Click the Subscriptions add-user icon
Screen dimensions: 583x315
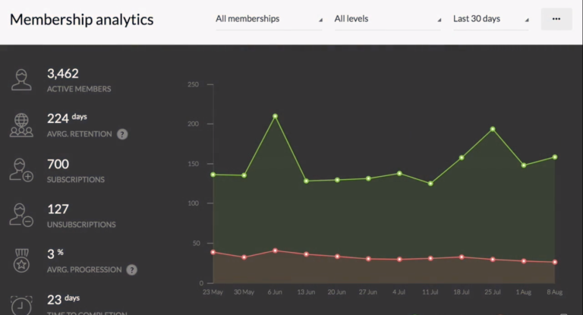tap(21, 170)
